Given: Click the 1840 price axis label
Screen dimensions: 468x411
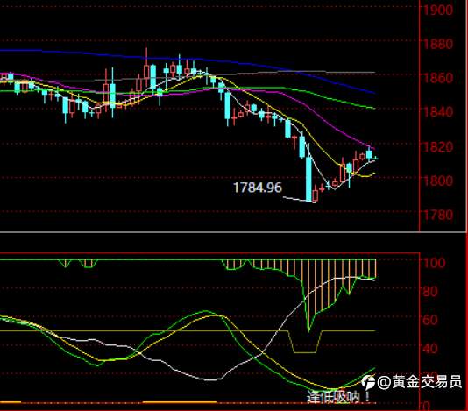Looking at the screenshot, I should (438, 112).
